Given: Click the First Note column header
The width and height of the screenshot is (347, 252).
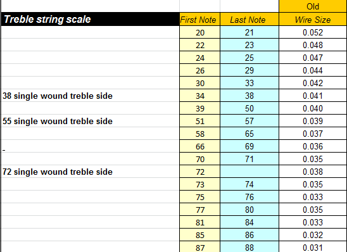Looking at the screenshot, I should coord(200,20).
